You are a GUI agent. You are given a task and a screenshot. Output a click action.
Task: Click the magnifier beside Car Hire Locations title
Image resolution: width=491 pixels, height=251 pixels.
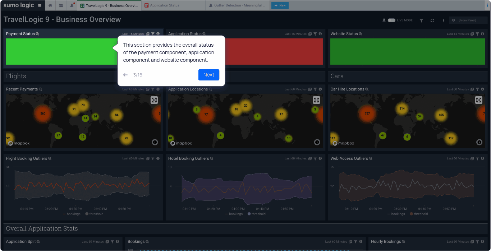click(367, 89)
